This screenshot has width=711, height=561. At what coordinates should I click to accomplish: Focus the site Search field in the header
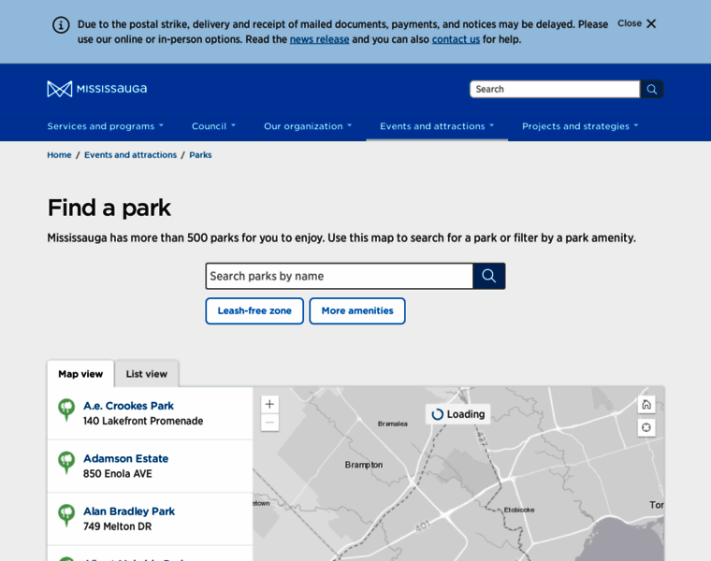(x=555, y=89)
